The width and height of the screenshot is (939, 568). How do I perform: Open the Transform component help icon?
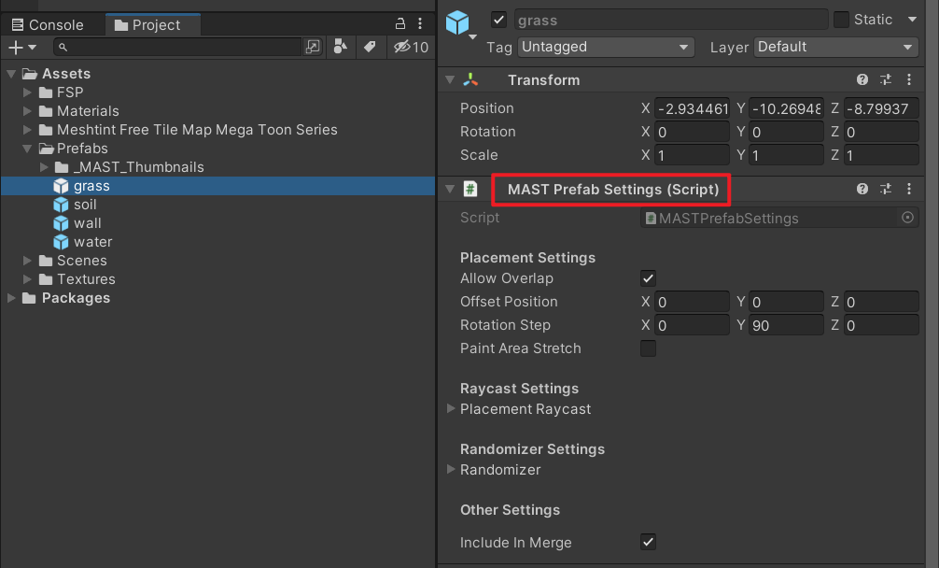(x=862, y=80)
